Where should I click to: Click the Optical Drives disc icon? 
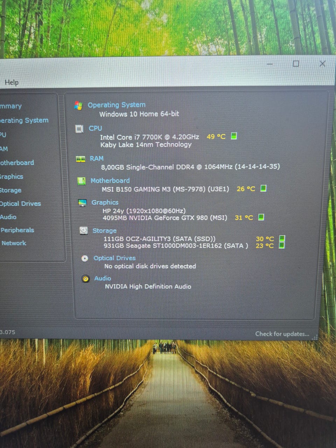point(85,258)
